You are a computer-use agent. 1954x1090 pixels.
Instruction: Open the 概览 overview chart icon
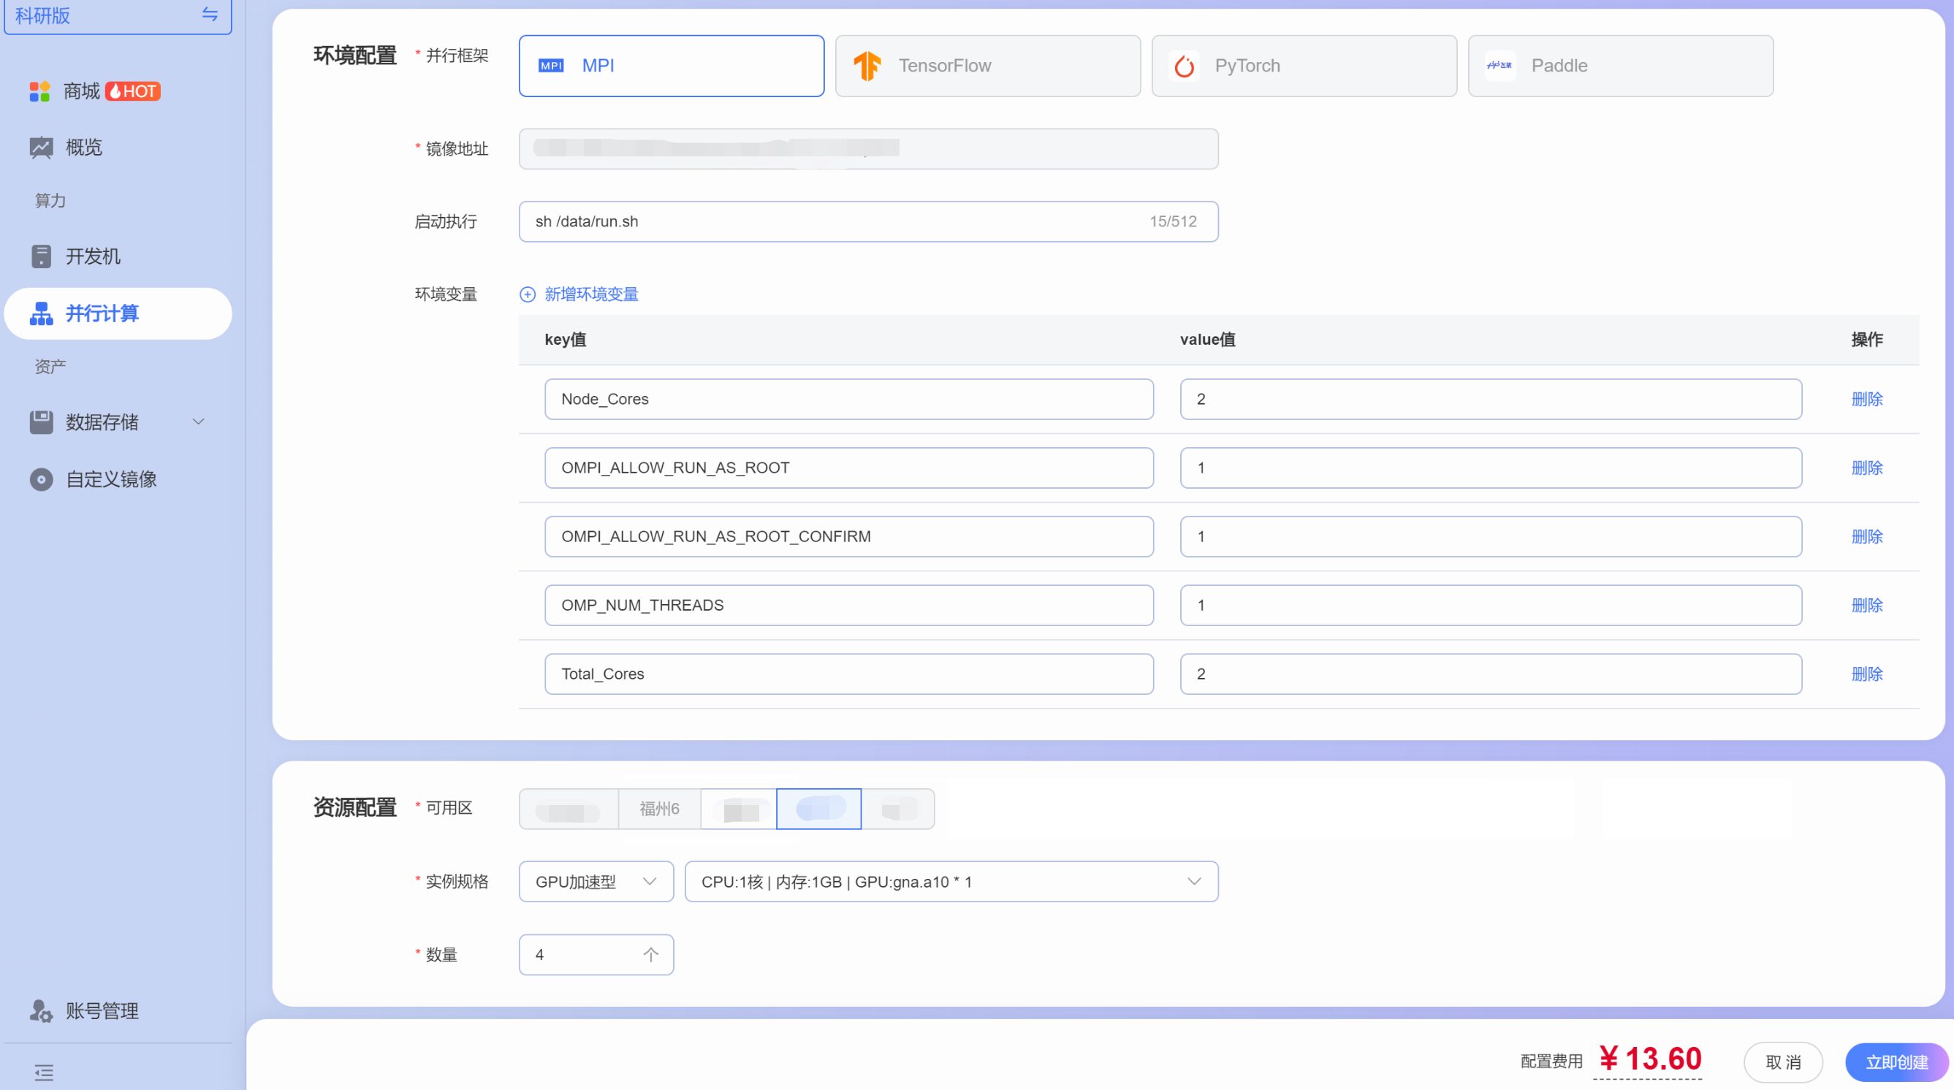coord(41,147)
